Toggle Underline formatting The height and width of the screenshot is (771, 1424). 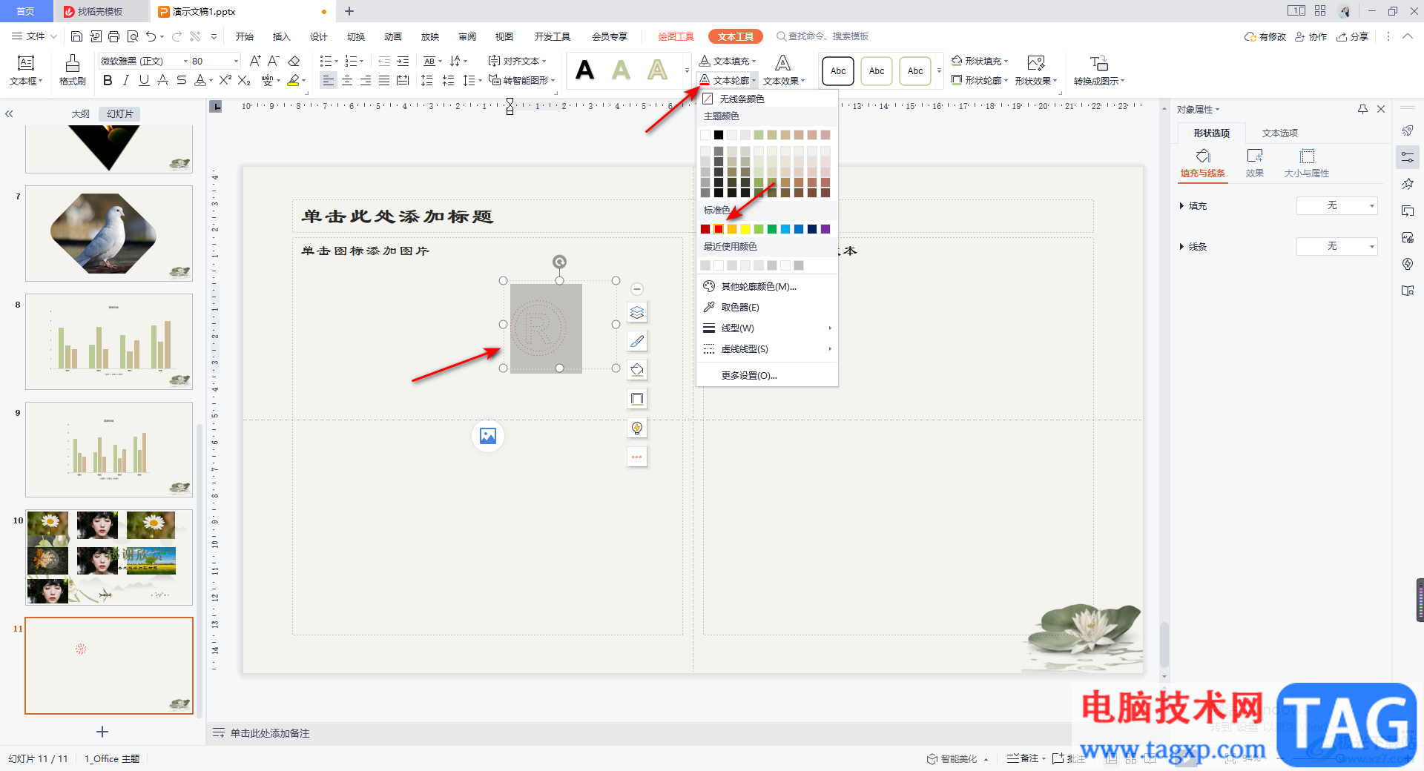click(144, 80)
